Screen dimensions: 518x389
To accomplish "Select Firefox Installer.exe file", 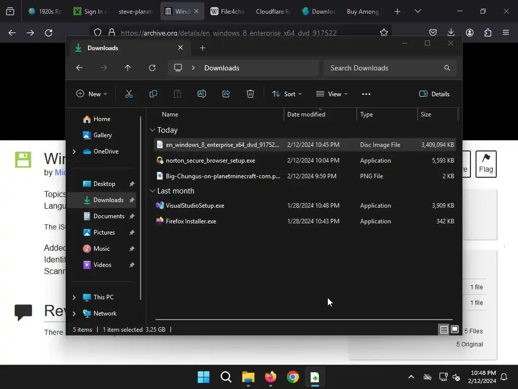I will tap(305, 221).
